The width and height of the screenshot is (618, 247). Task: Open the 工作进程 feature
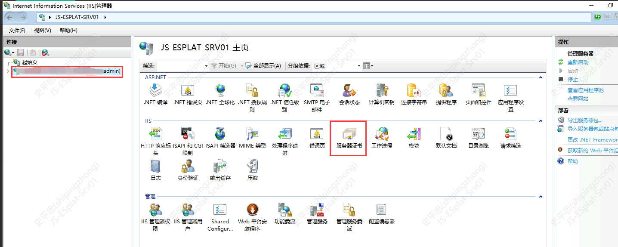click(381, 138)
